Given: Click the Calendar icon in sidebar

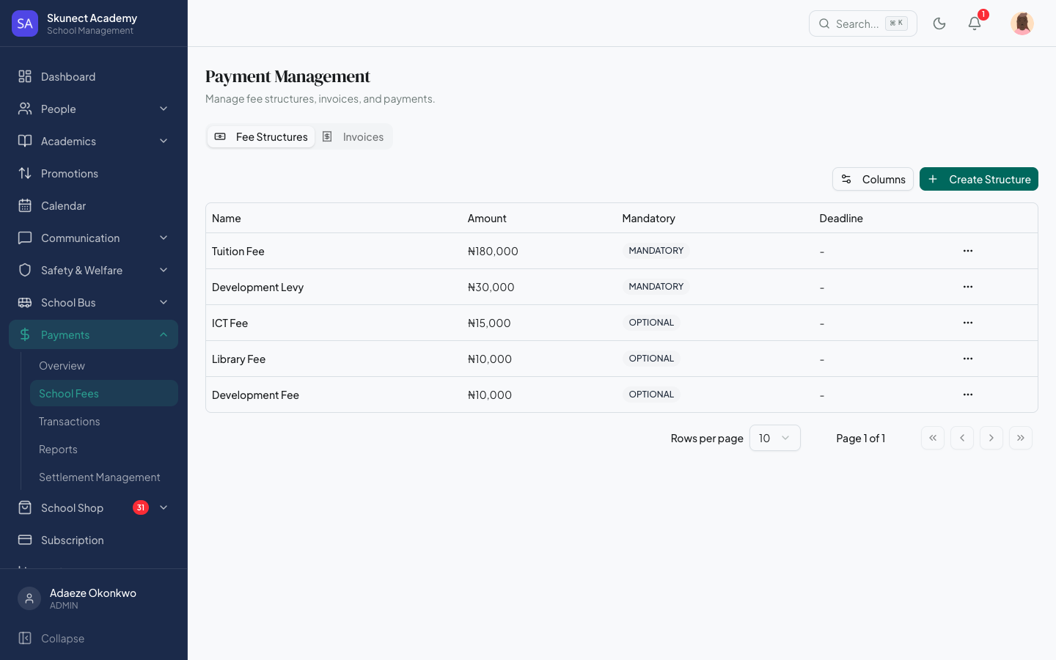Looking at the screenshot, I should tap(25, 205).
